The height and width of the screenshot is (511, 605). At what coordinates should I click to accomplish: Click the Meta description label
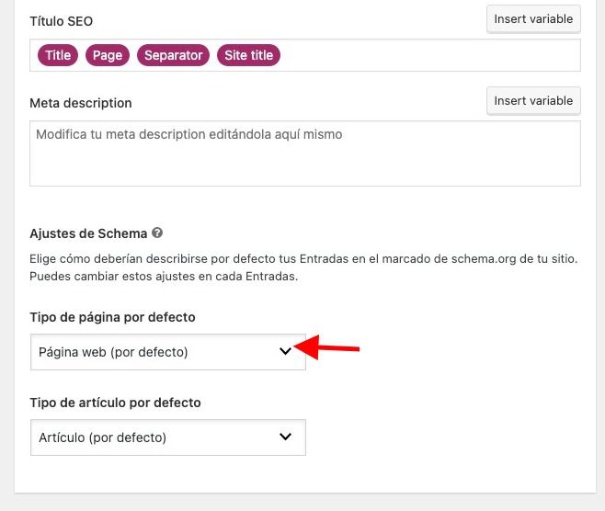(81, 103)
